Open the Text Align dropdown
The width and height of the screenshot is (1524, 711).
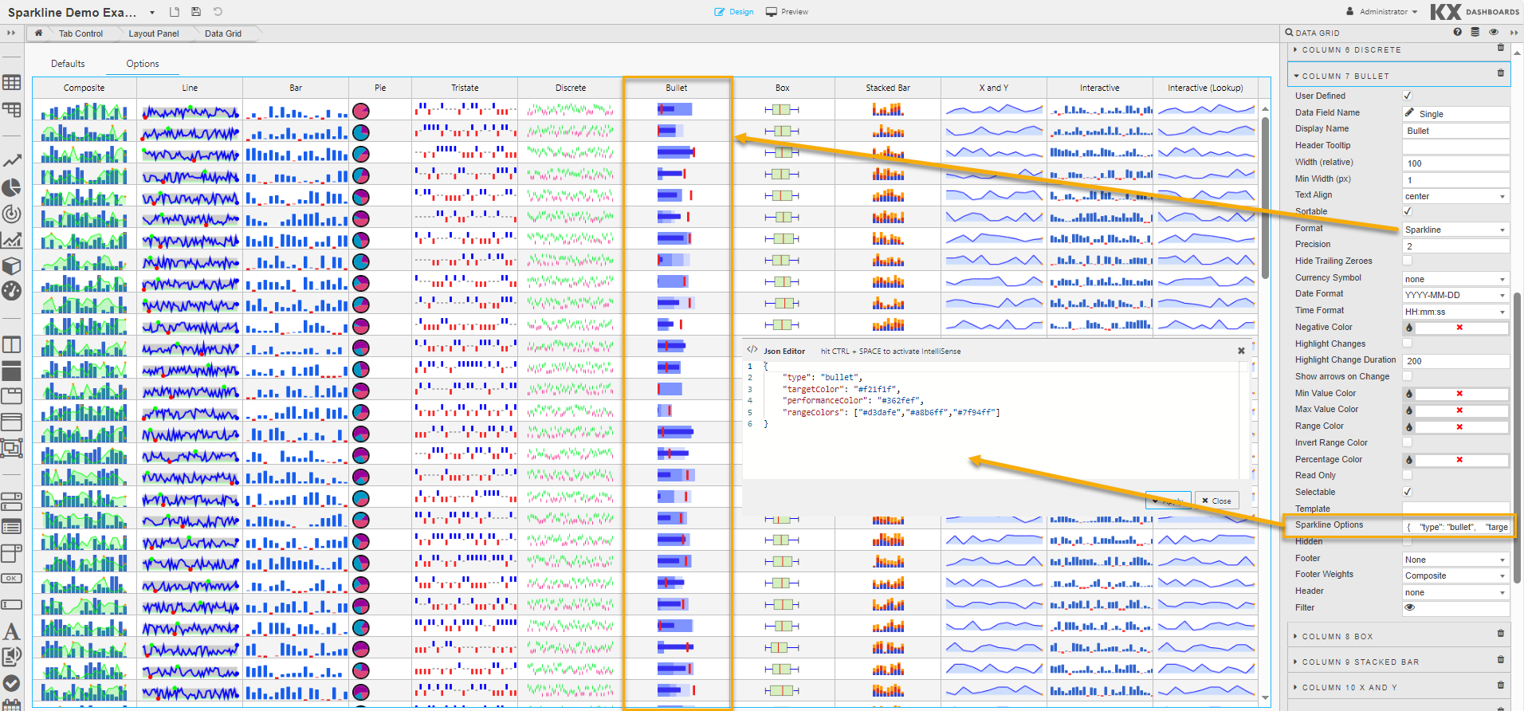(1455, 196)
